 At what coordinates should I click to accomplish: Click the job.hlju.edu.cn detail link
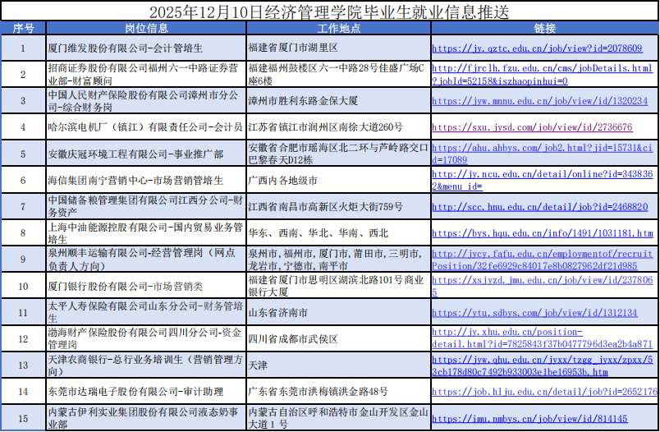544,393
